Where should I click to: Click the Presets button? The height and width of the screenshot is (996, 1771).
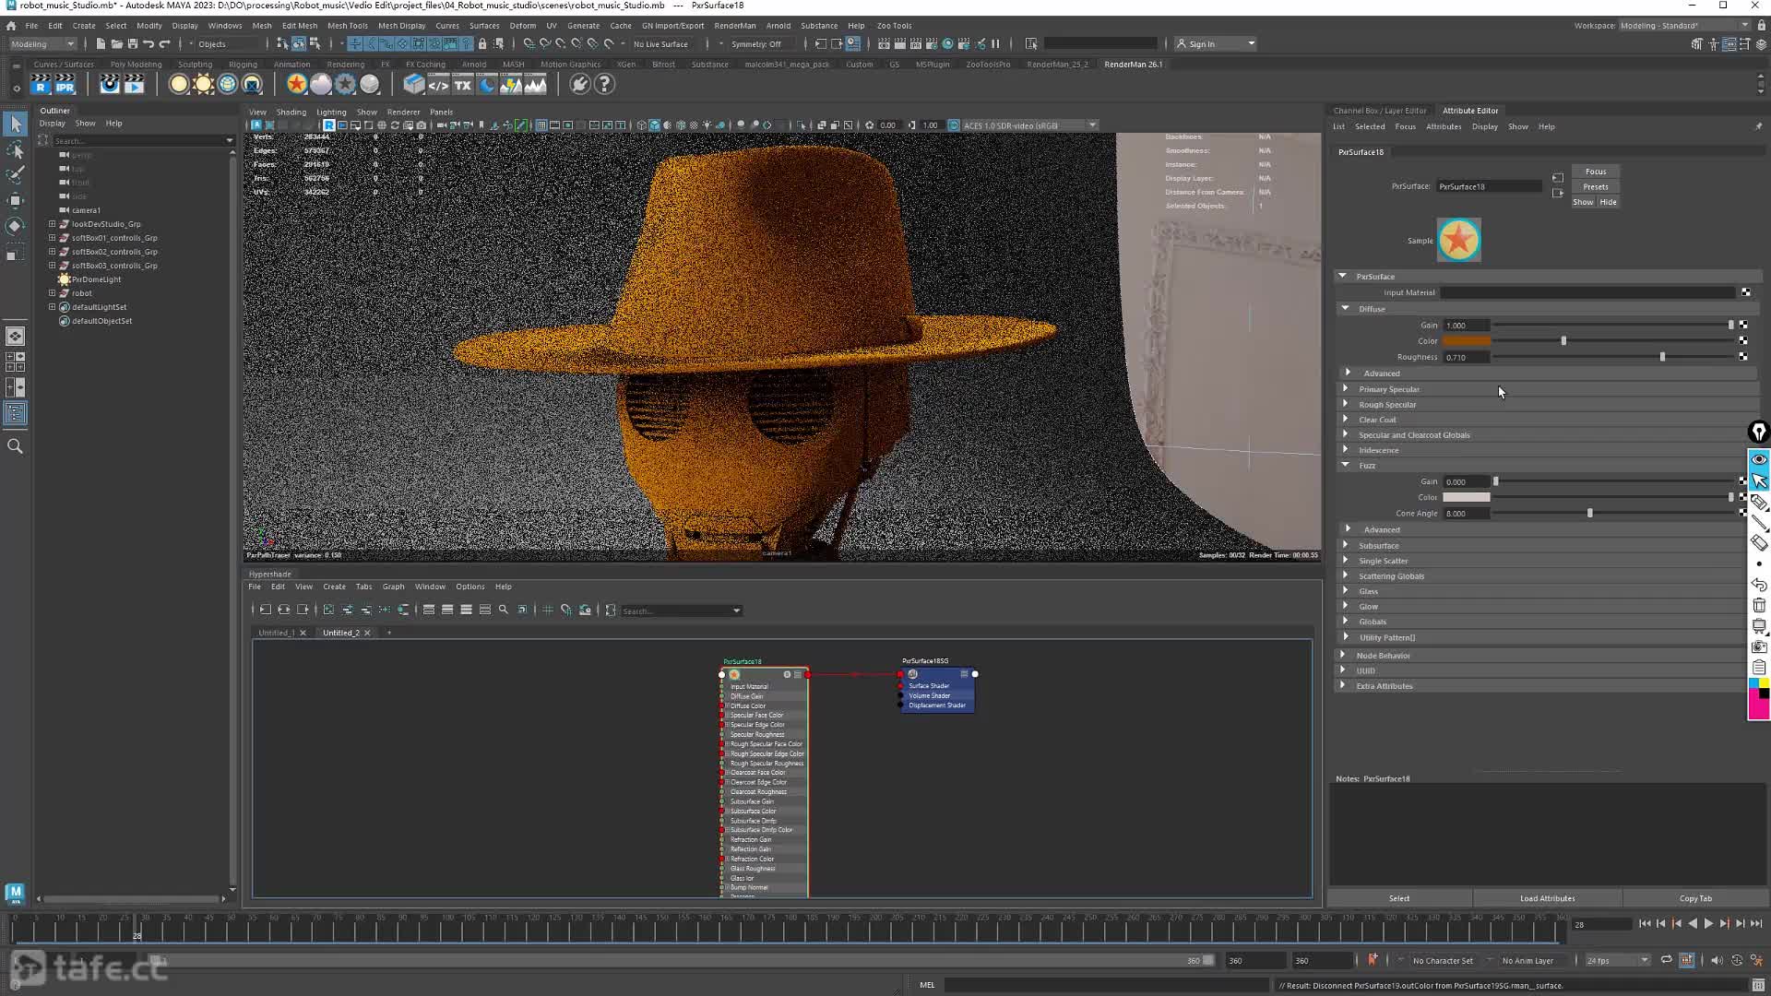click(x=1596, y=186)
